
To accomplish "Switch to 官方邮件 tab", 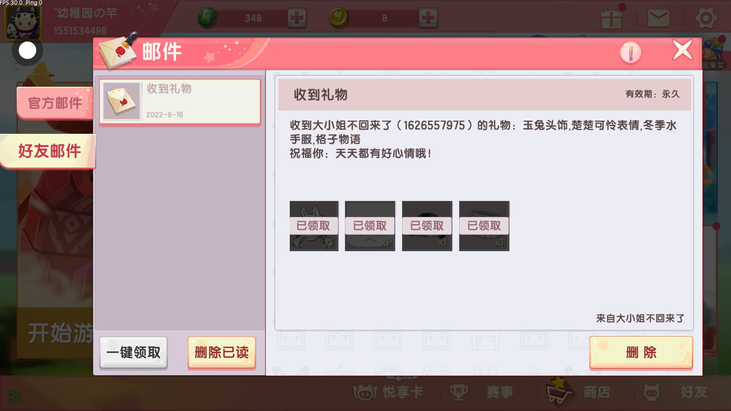I will coord(55,103).
